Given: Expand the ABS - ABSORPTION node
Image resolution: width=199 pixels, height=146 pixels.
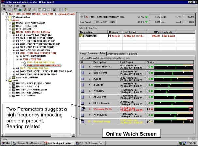Looking at the screenshot, I should click(x=10, y=78).
